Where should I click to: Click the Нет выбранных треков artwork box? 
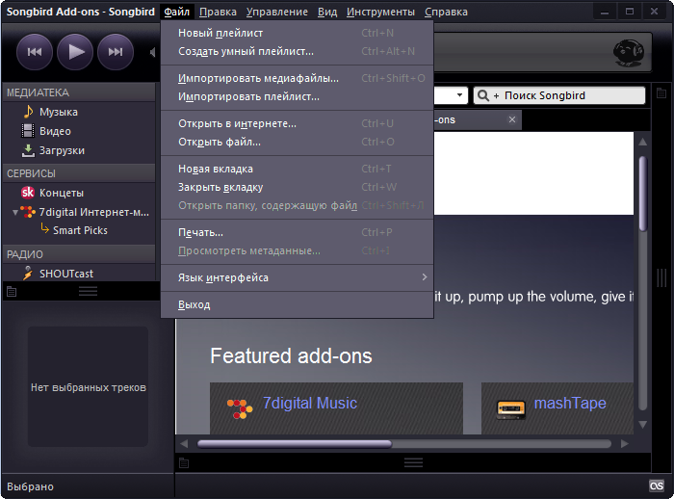[89, 386]
